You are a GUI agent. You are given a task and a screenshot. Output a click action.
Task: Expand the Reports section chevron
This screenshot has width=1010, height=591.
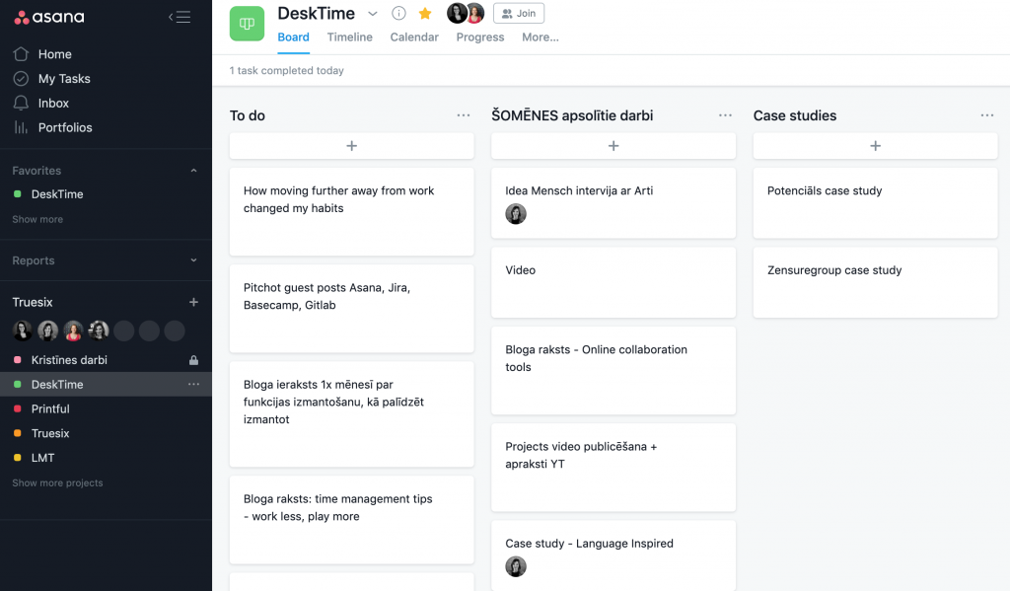pyautogui.click(x=193, y=260)
